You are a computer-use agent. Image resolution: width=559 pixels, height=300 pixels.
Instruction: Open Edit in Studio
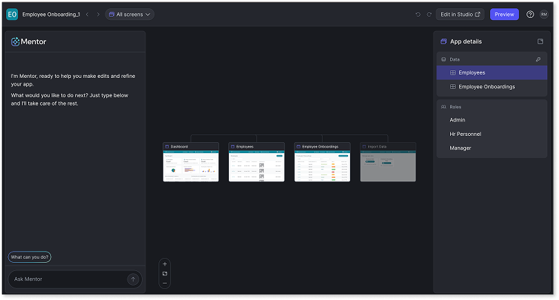460,14
